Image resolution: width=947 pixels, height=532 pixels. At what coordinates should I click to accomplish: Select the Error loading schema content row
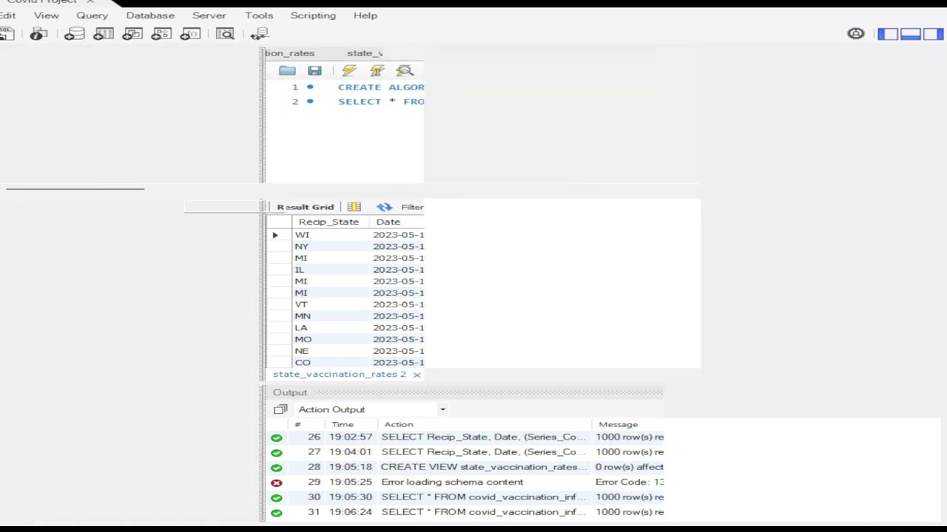(466, 482)
